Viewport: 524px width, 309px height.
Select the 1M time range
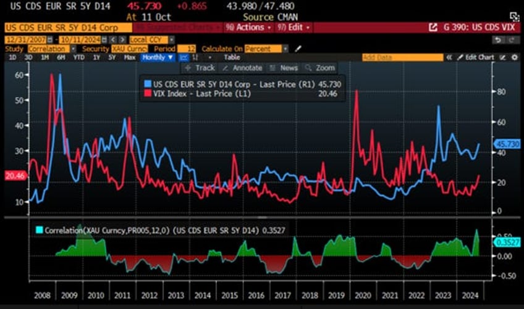(x=44, y=57)
